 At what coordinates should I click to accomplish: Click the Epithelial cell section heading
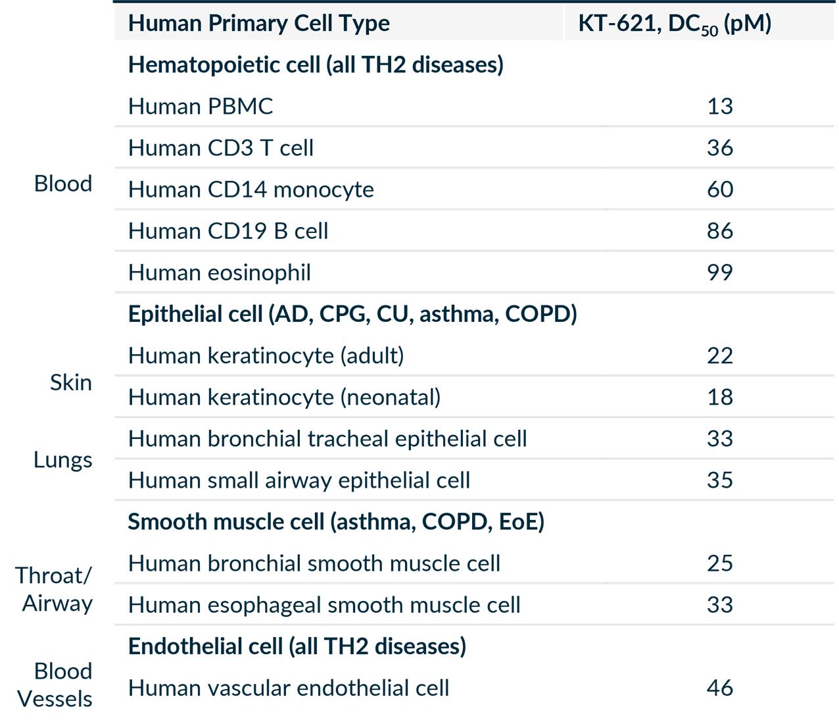coord(352,314)
